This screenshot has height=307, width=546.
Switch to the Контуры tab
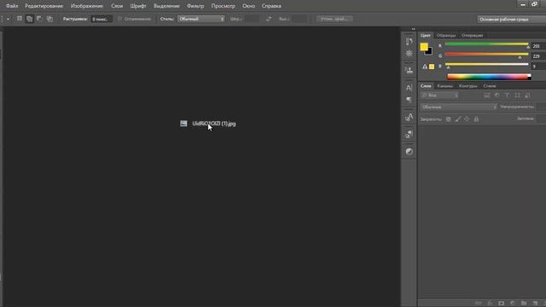coord(468,85)
